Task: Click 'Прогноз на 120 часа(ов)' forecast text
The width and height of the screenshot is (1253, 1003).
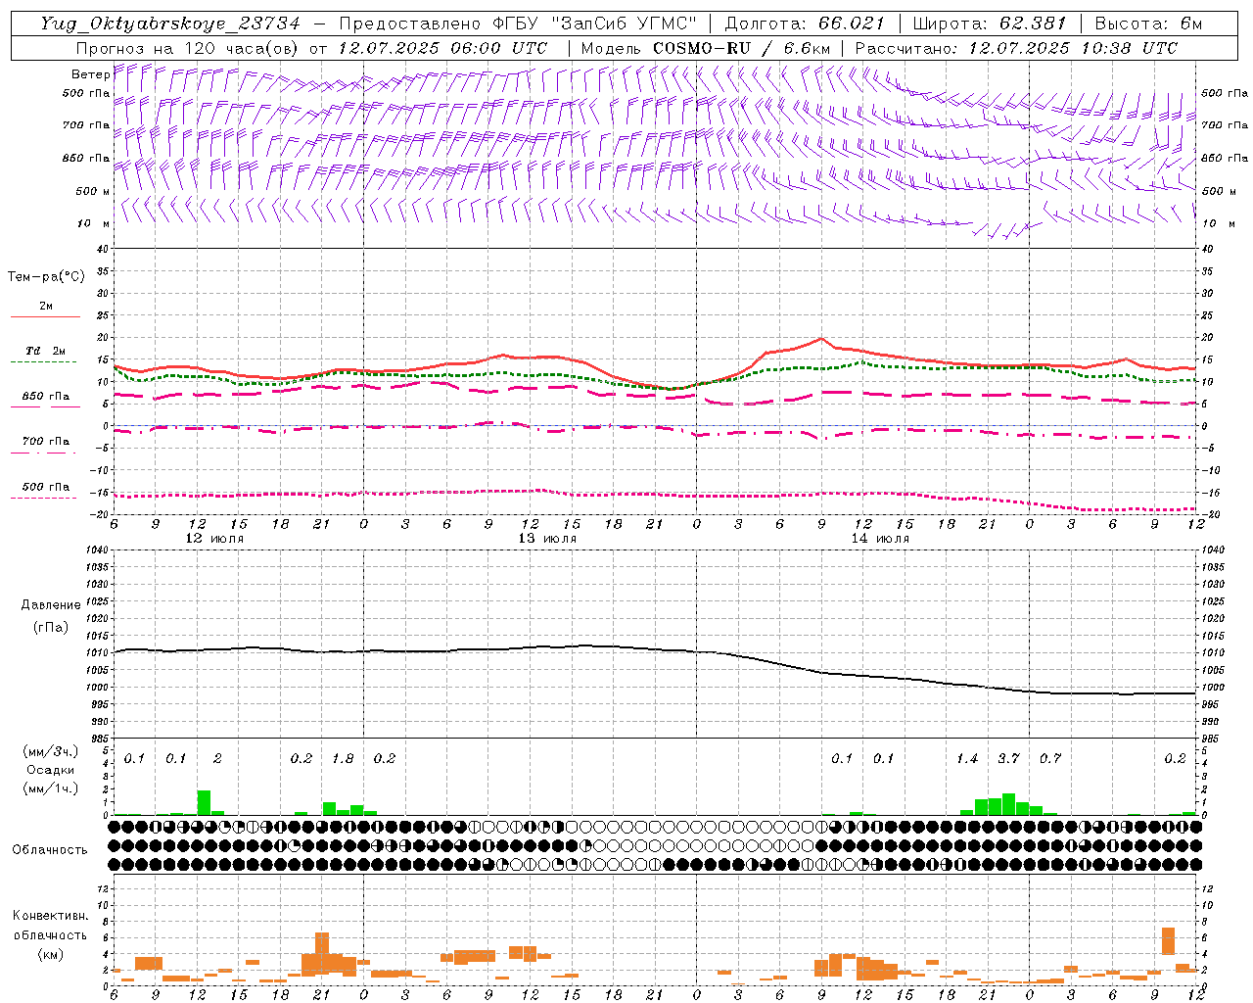Action: pos(187,48)
